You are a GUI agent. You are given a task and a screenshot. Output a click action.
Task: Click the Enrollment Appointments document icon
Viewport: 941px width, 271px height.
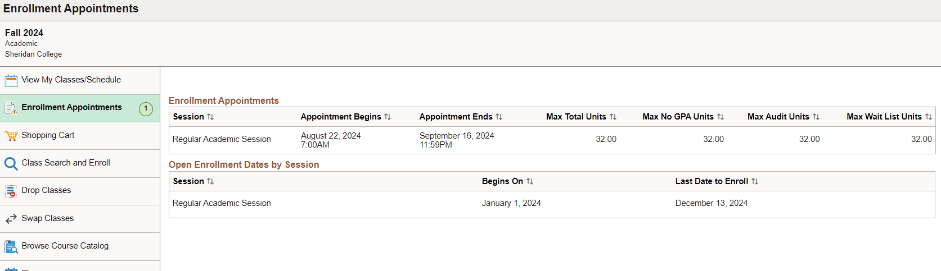coord(11,108)
